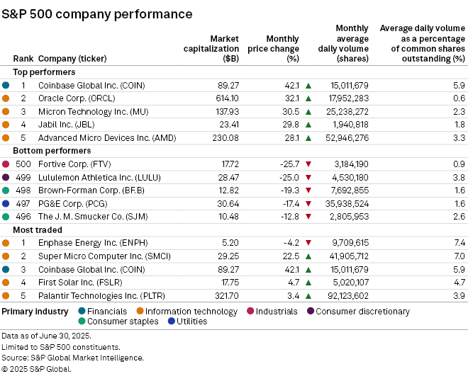468x381 pixels.
Task: Click the red down arrow in Enphase Energy row
Action: [x=308, y=242]
